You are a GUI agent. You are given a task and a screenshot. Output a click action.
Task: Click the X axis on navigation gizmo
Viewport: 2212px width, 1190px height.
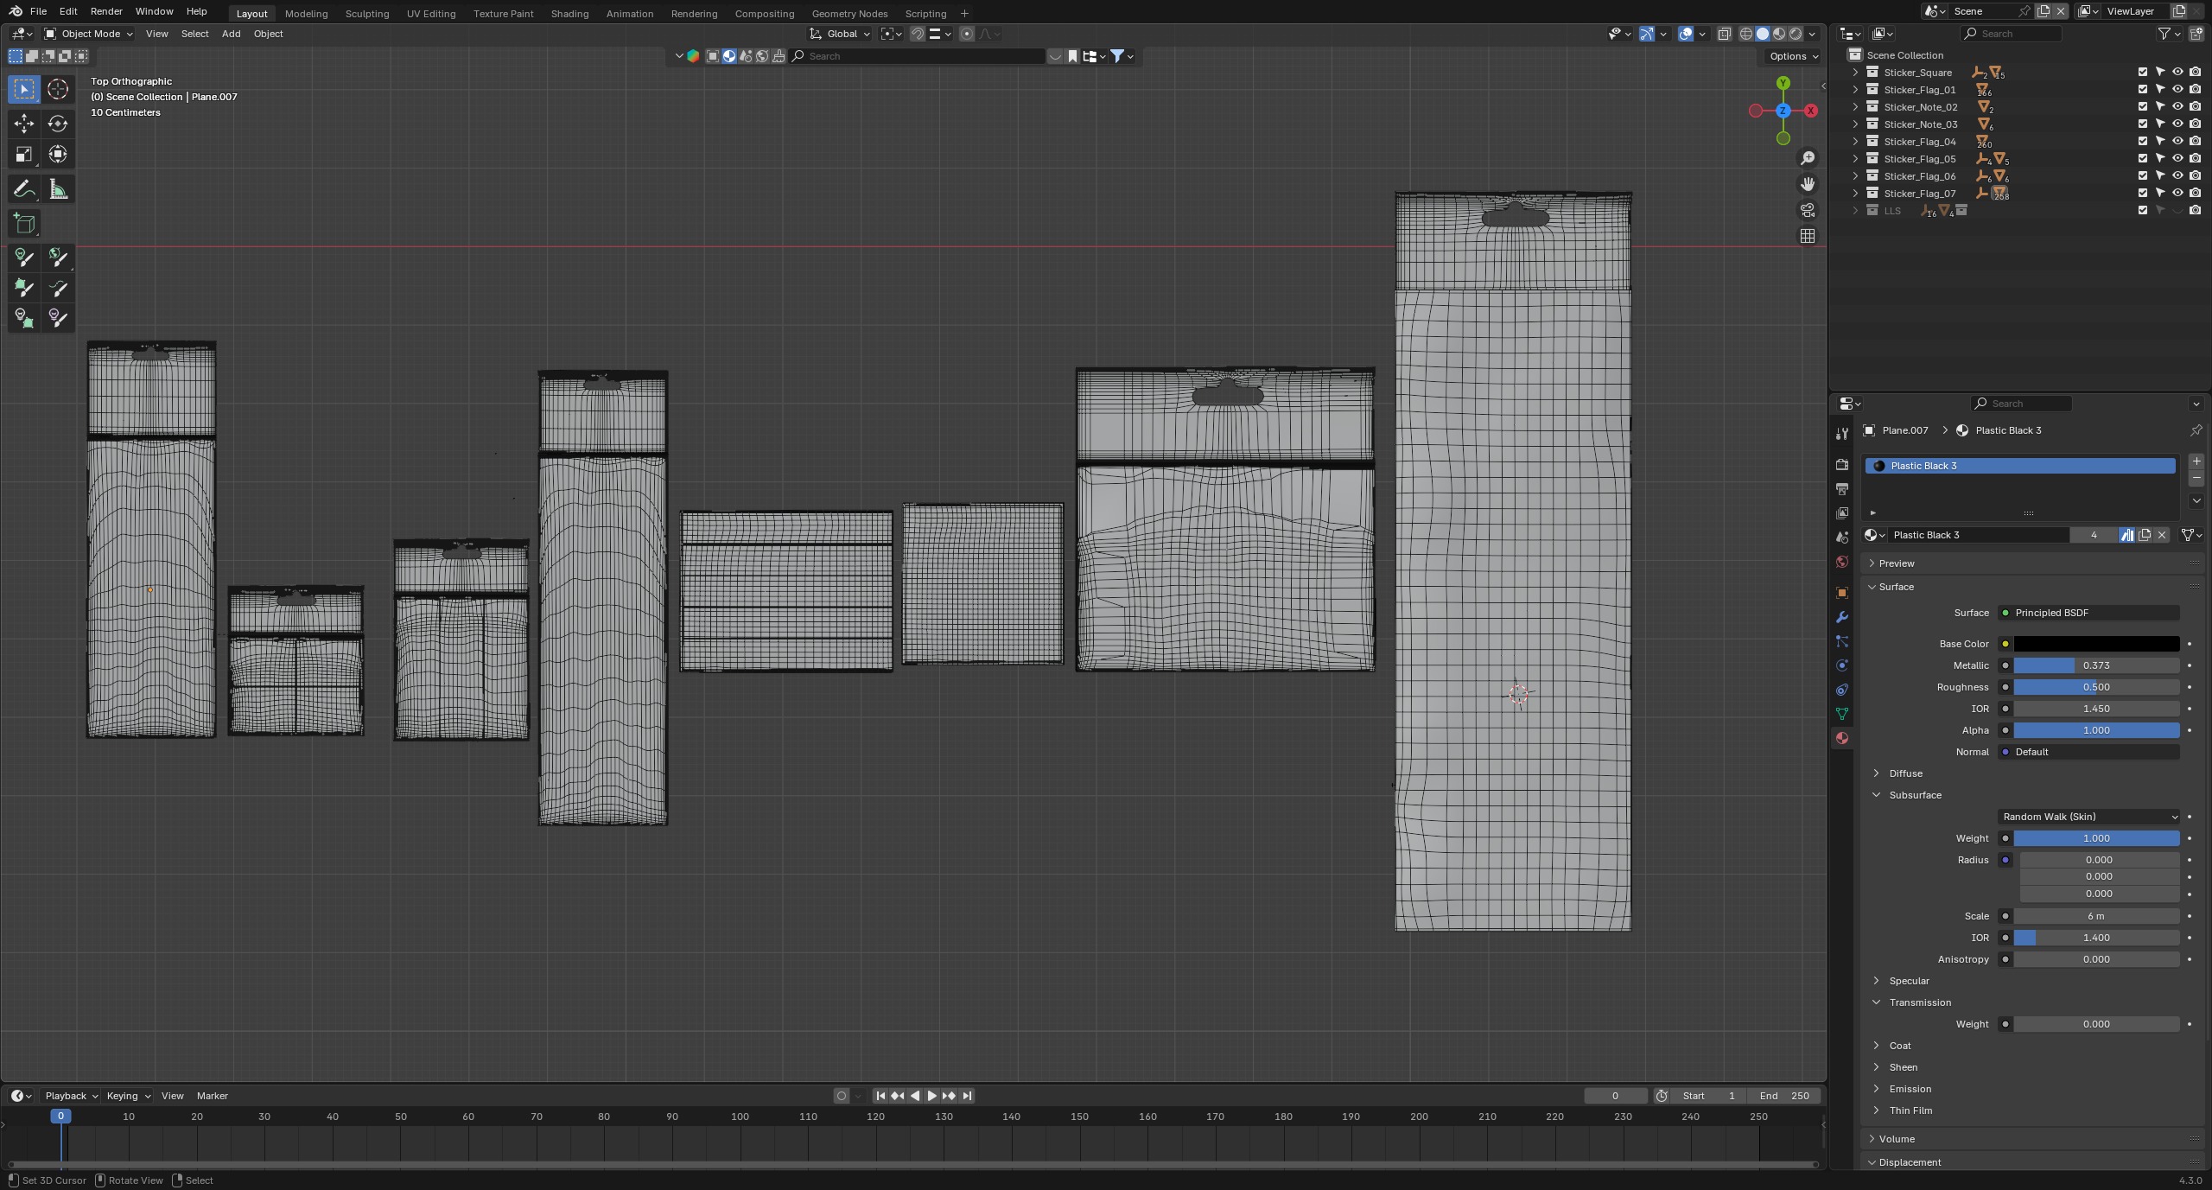click(1810, 111)
